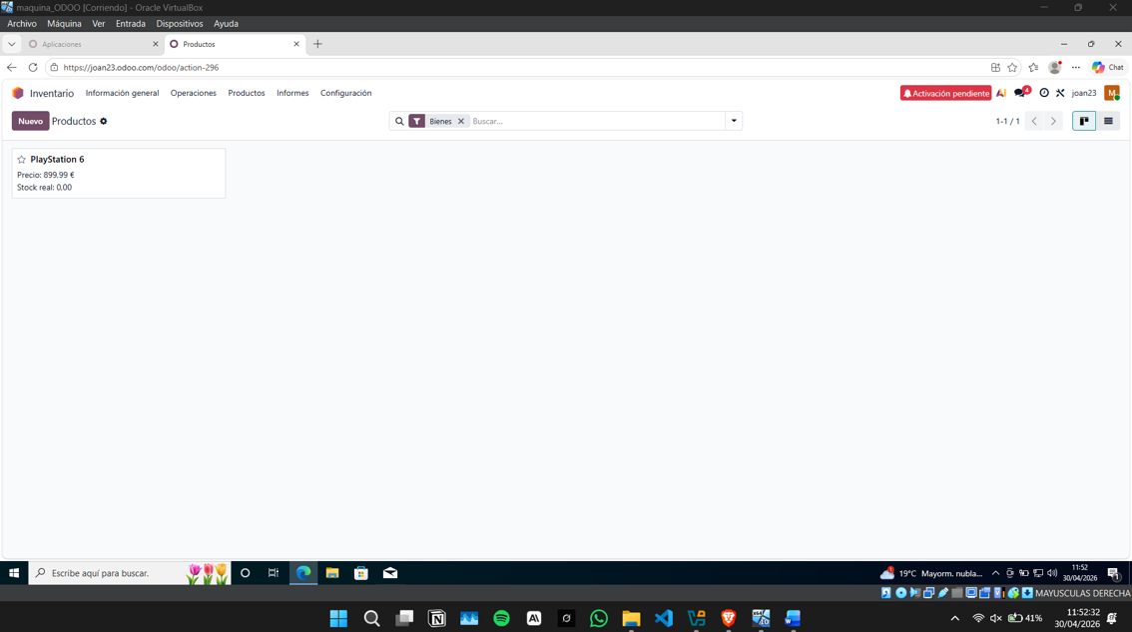Viewport: 1132px width, 632px height.
Task: Open Notion from the host taskbar
Action: (437, 618)
